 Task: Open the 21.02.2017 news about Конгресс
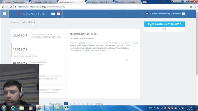[x=39, y=36]
